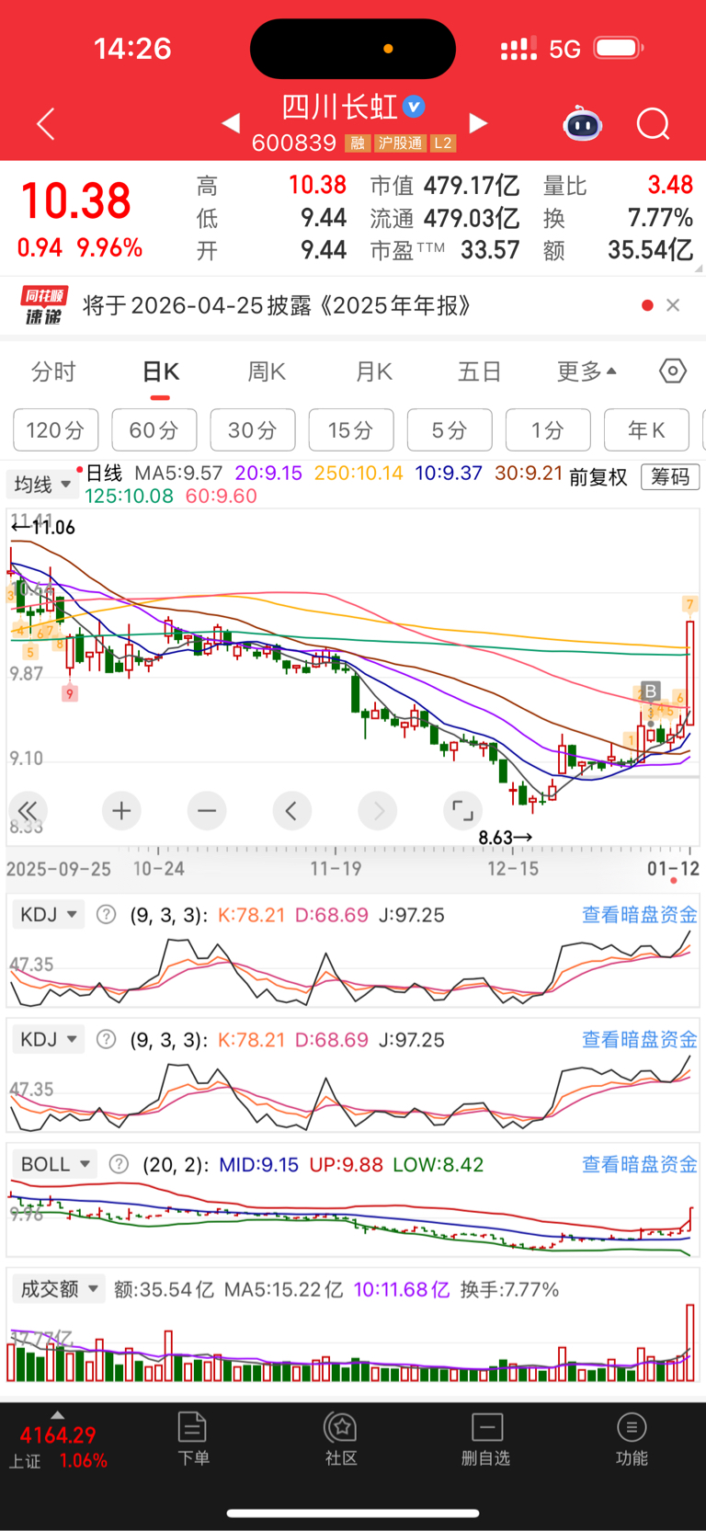Toggle the 筹码 chip distribution

[670, 476]
